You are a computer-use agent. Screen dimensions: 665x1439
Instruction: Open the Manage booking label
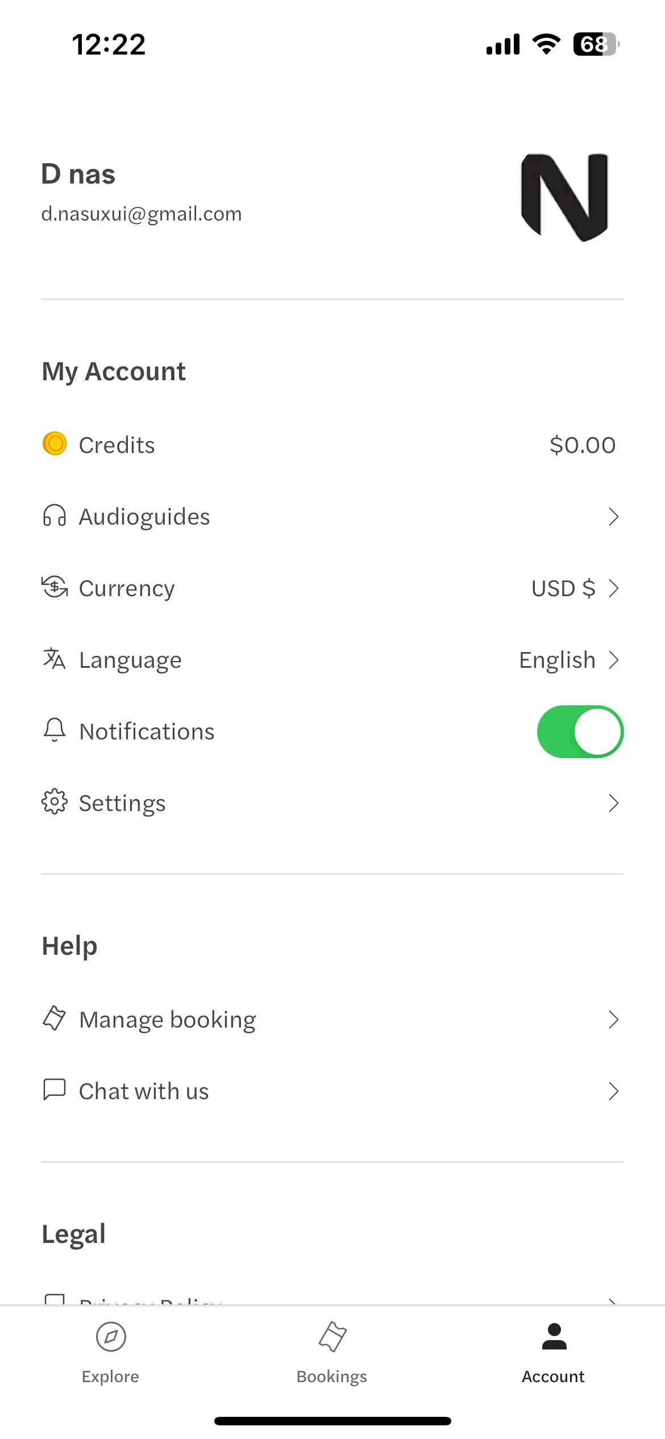168,1020
